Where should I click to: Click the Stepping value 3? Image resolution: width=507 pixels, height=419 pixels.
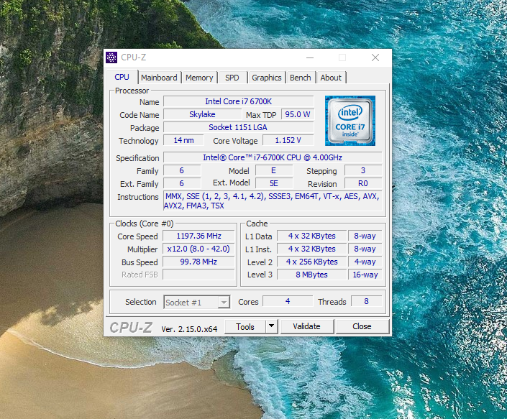point(363,170)
